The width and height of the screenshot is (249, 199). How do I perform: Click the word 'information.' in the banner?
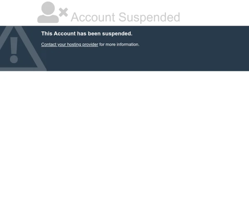128,44
